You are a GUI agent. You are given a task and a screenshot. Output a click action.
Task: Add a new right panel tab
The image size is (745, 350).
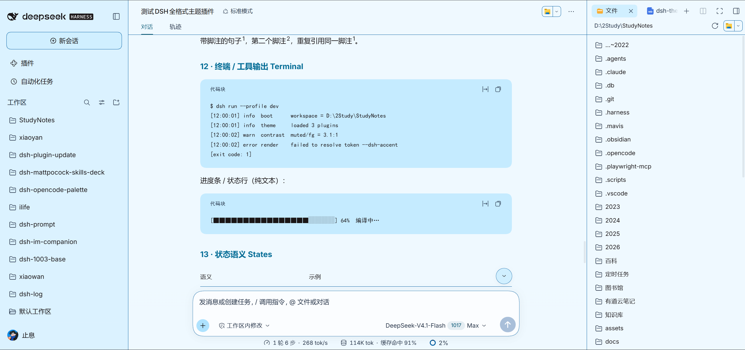click(x=687, y=11)
